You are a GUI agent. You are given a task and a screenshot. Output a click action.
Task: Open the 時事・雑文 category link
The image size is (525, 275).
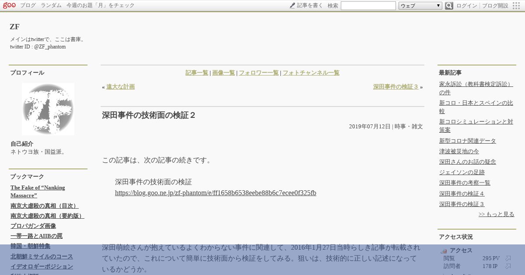click(409, 127)
